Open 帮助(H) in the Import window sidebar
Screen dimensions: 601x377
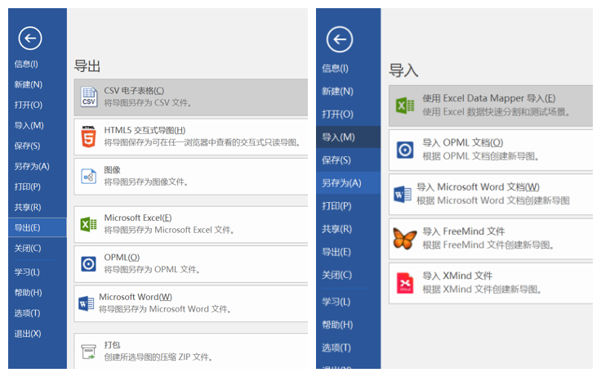click(x=338, y=325)
